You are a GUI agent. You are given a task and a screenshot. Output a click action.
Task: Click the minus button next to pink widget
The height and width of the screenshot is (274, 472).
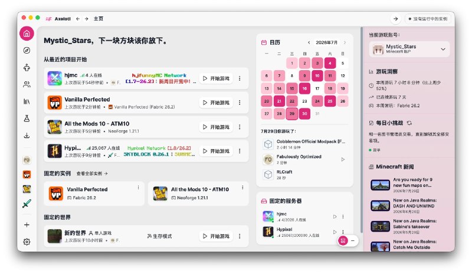(353, 240)
